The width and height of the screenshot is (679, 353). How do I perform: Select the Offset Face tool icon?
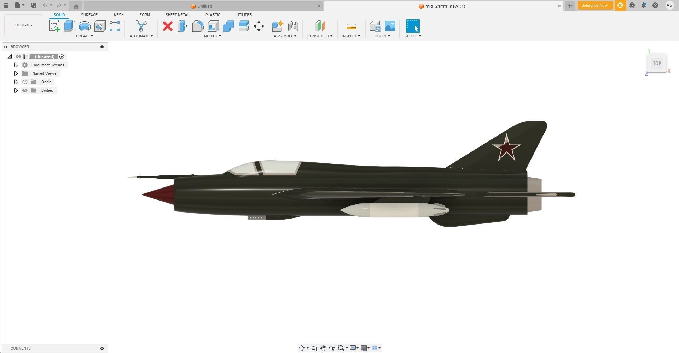(243, 26)
